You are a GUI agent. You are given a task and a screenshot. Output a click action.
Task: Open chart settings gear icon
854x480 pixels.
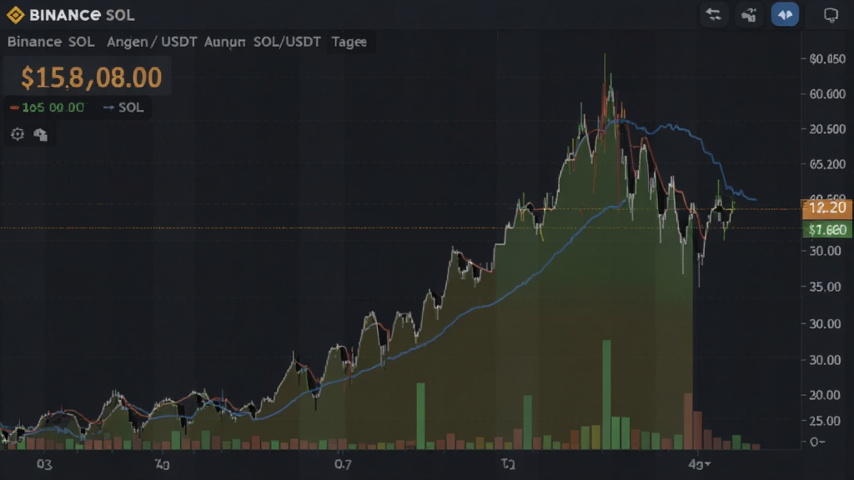pos(18,134)
